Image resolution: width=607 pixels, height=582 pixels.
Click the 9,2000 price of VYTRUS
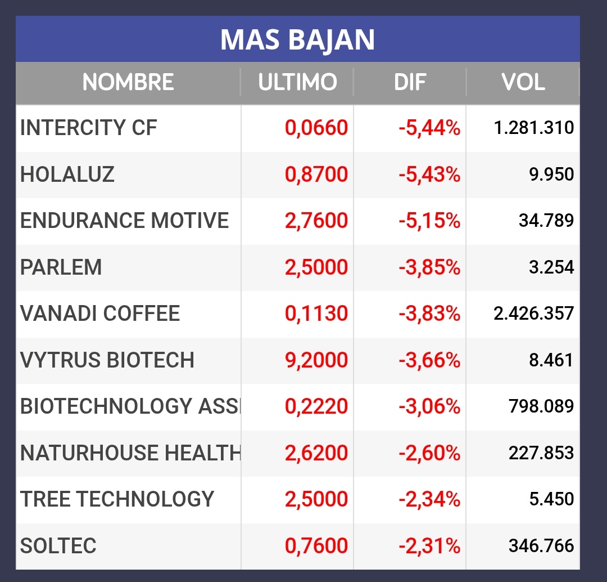click(x=316, y=360)
